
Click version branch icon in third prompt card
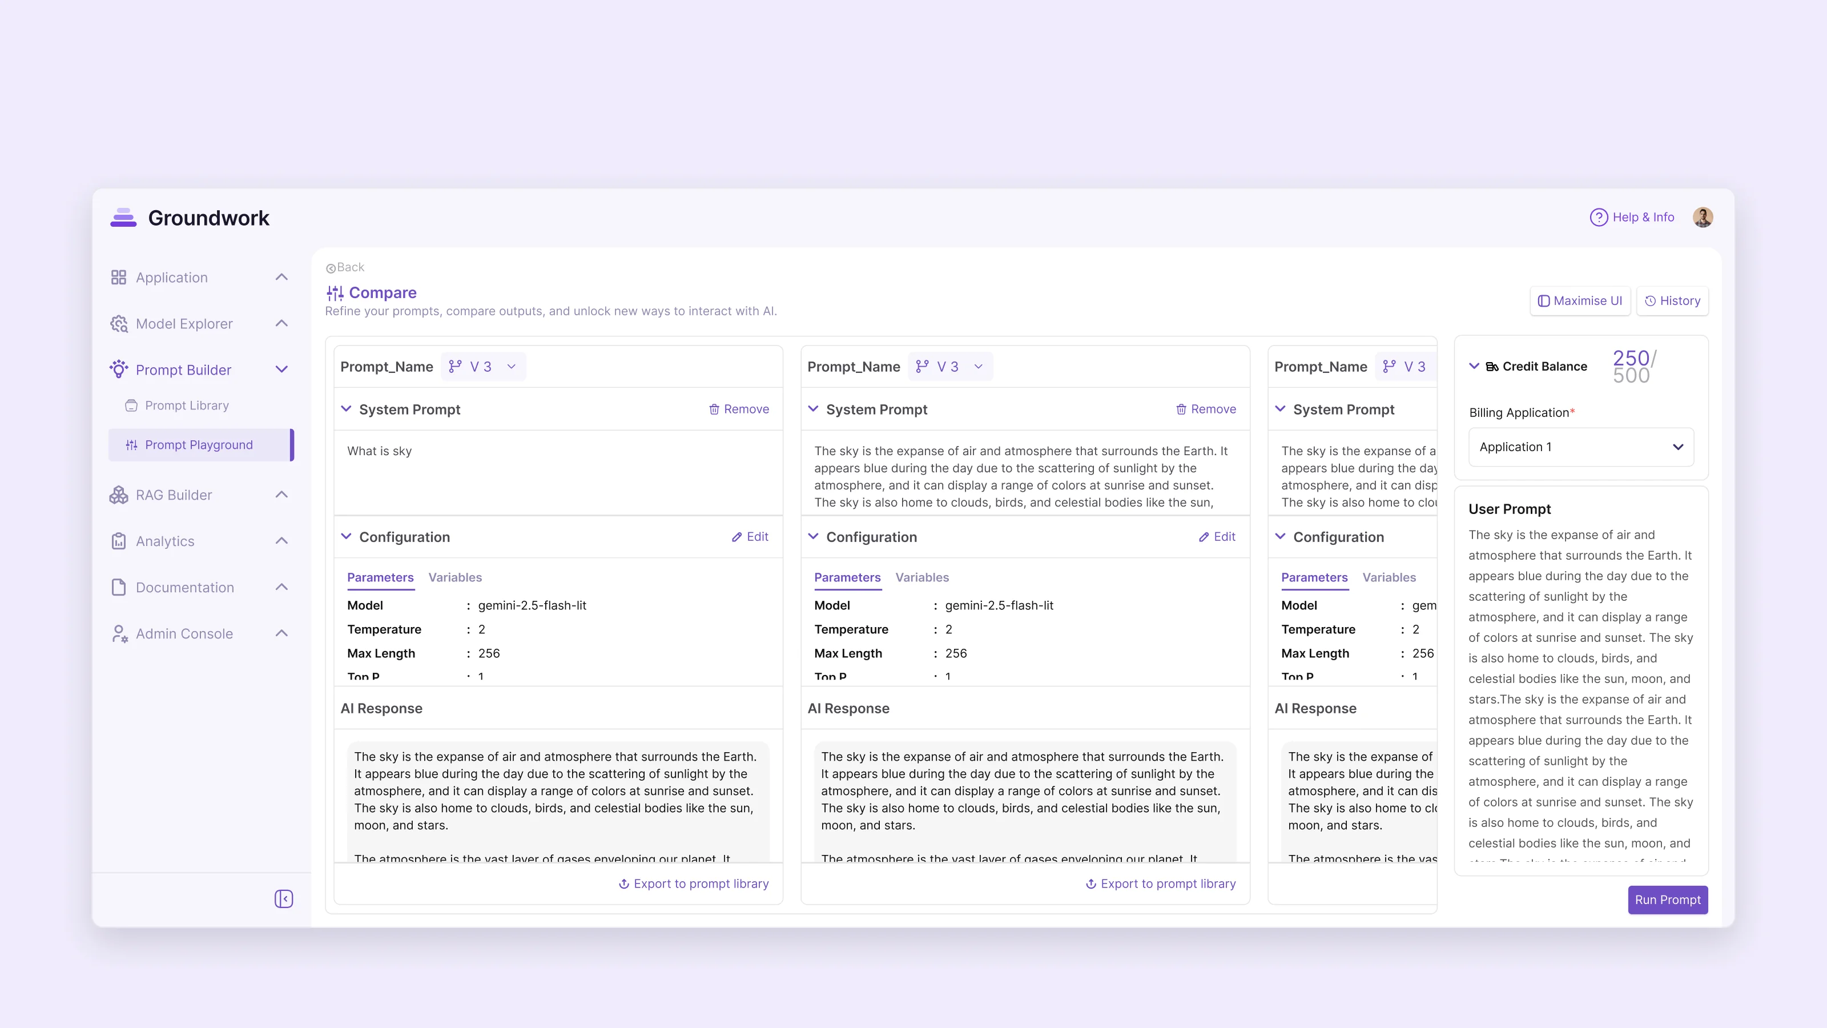click(1390, 367)
